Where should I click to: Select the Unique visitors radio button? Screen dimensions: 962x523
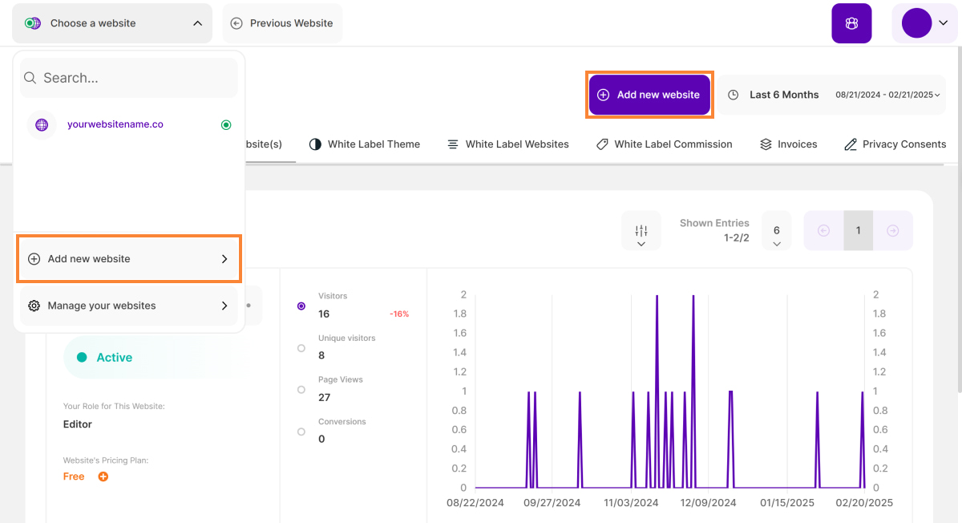click(301, 348)
